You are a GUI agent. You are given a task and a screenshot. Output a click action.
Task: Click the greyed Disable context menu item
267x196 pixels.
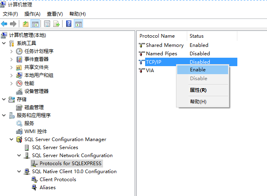[202, 79]
